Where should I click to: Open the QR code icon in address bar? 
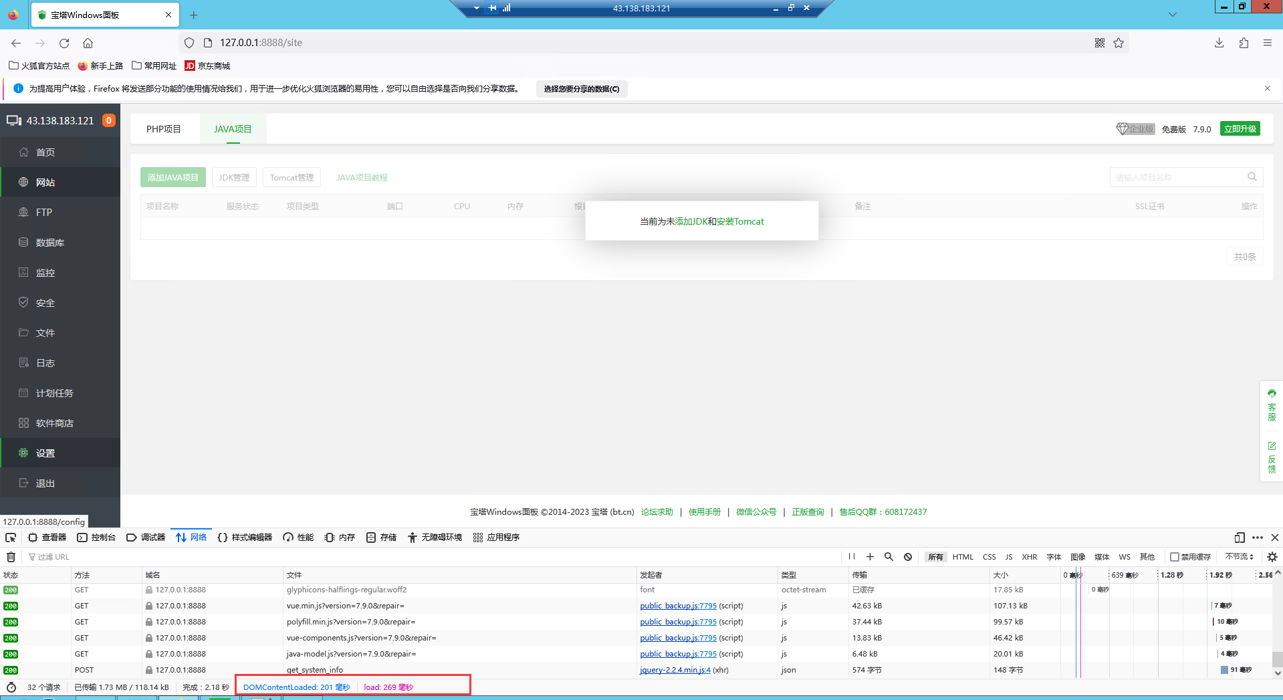pyautogui.click(x=1100, y=43)
